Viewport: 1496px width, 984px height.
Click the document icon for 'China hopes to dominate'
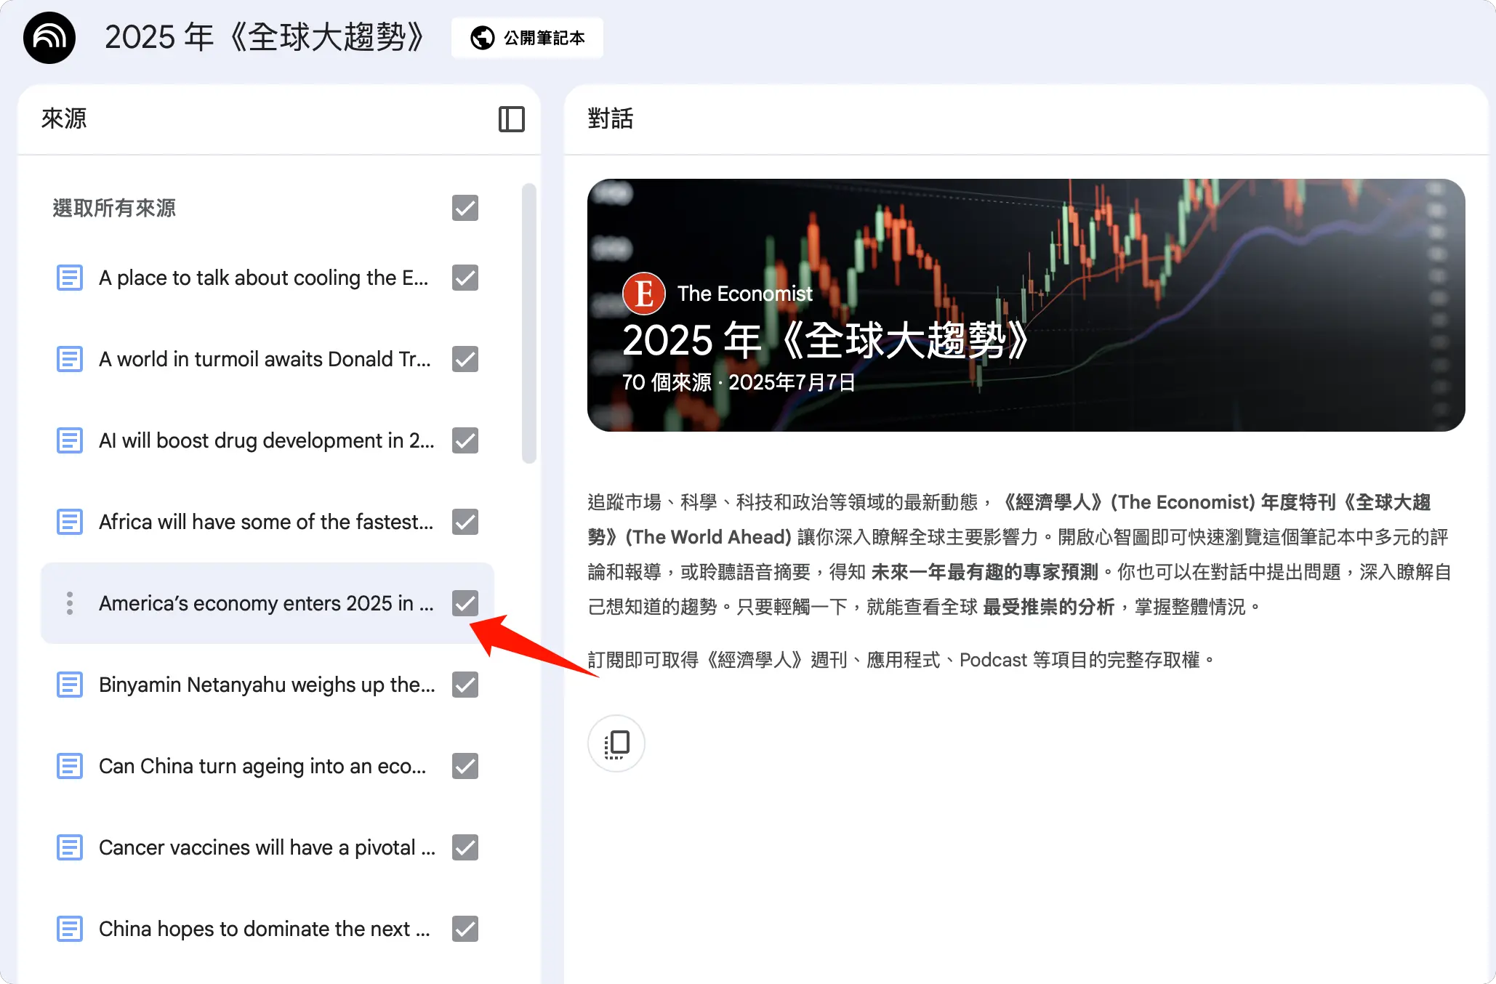coord(70,929)
